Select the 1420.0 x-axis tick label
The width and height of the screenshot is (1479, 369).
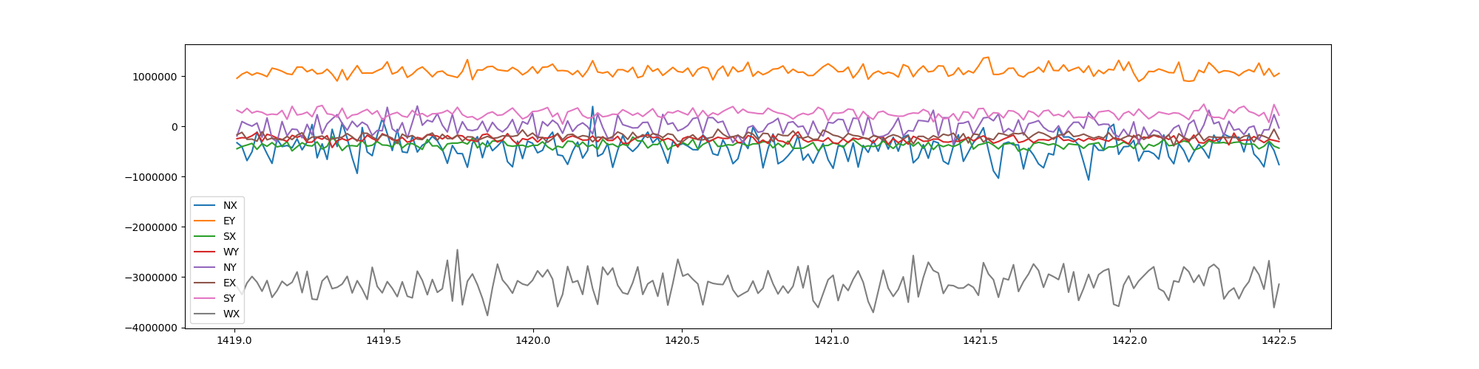click(x=532, y=340)
